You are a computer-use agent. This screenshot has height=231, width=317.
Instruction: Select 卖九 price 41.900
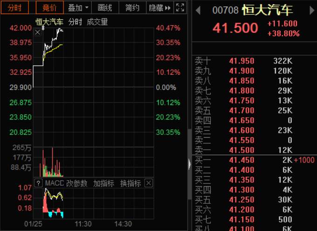pyautogui.click(x=241, y=71)
